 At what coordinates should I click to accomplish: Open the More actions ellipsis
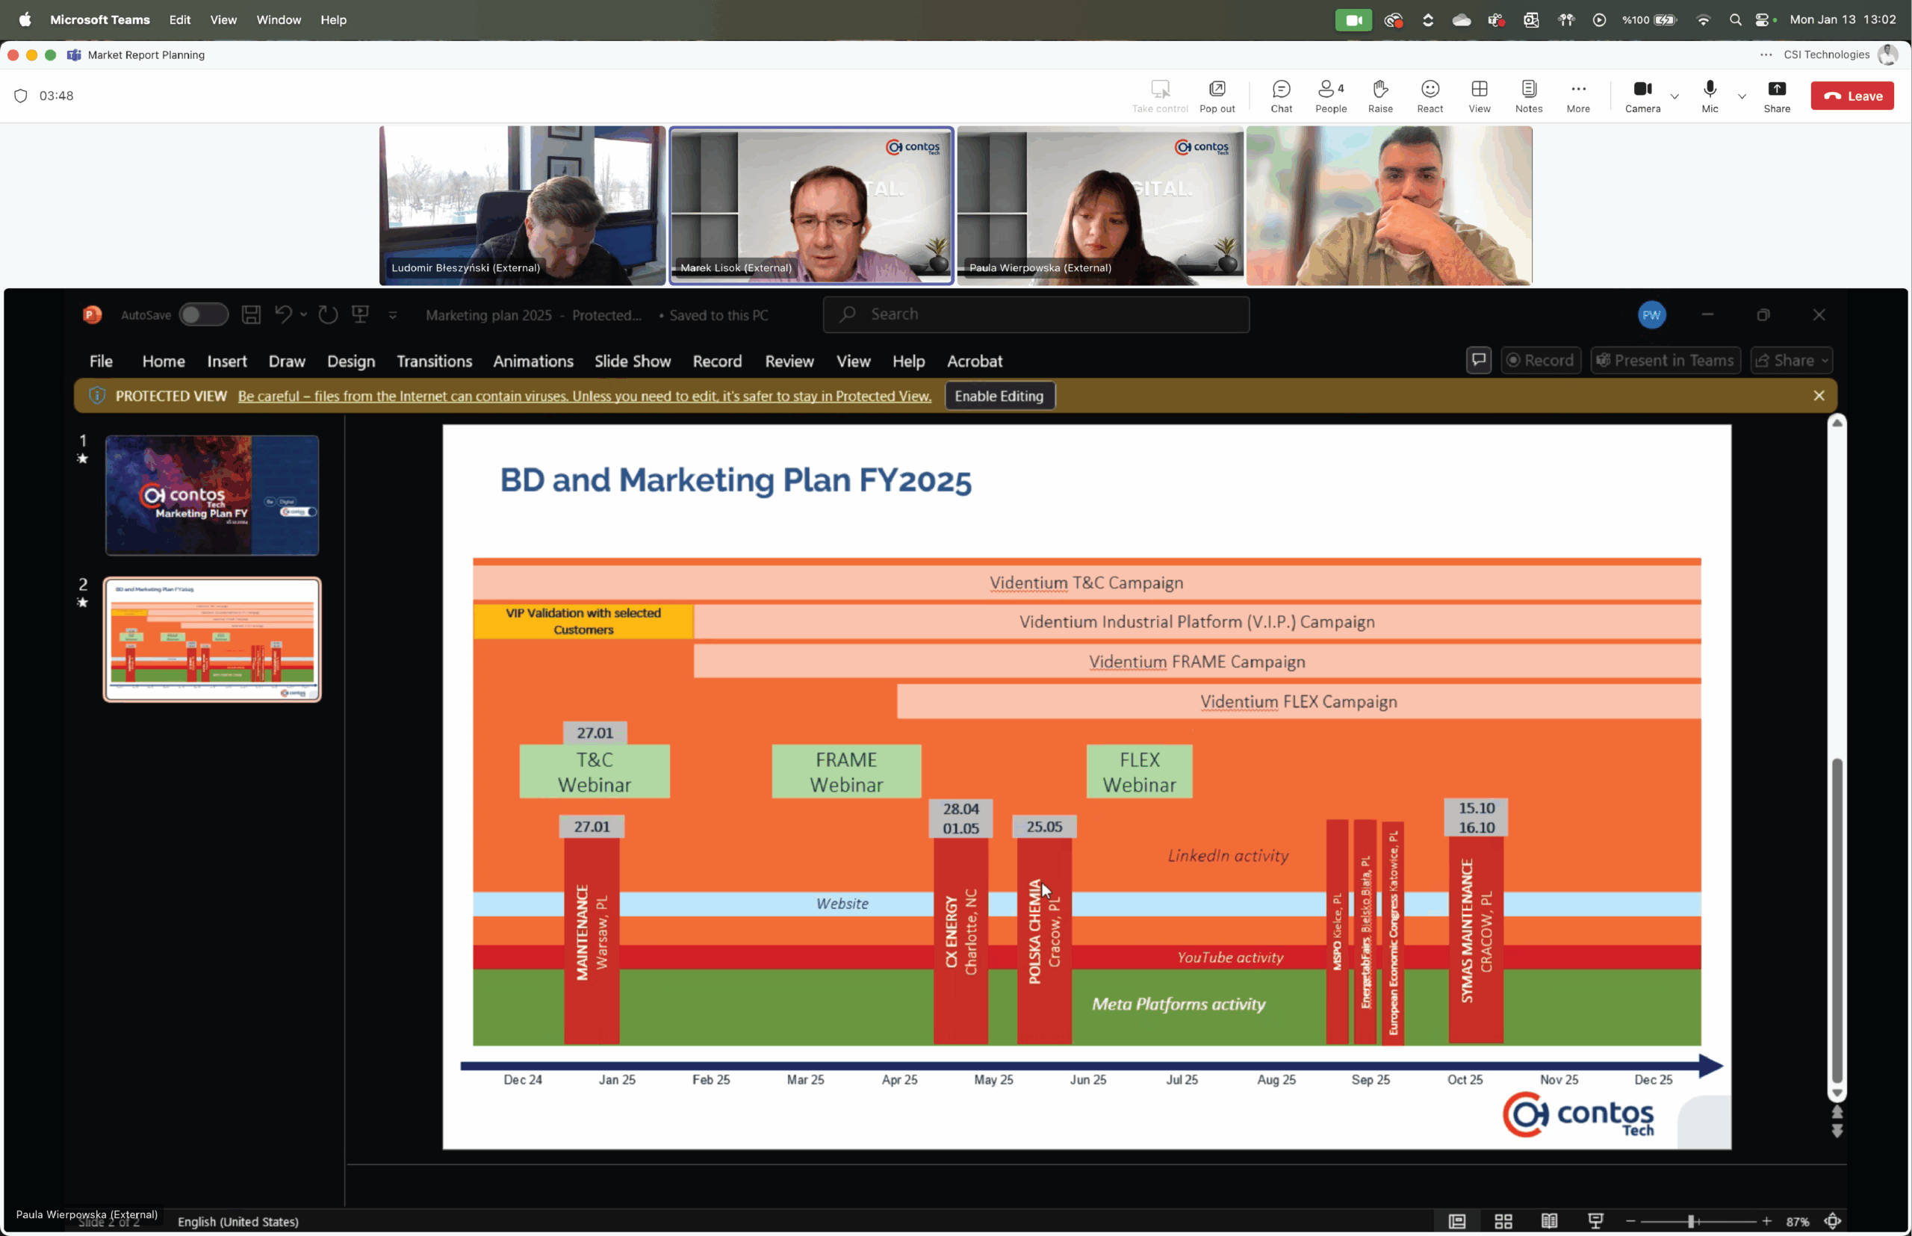point(1578,96)
